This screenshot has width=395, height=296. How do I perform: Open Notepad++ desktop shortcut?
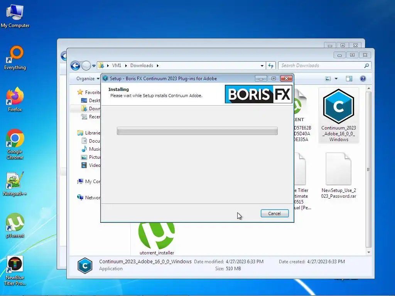pyautogui.click(x=15, y=184)
